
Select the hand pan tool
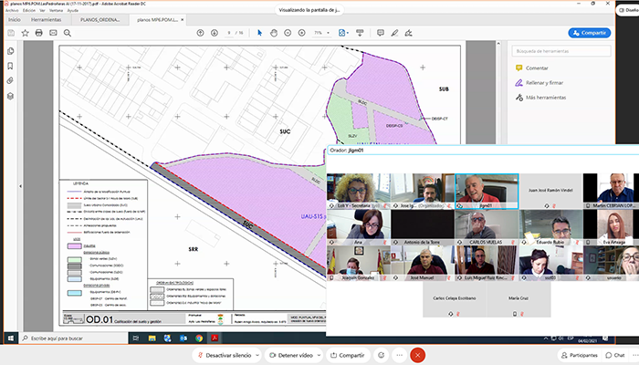pyautogui.click(x=273, y=33)
